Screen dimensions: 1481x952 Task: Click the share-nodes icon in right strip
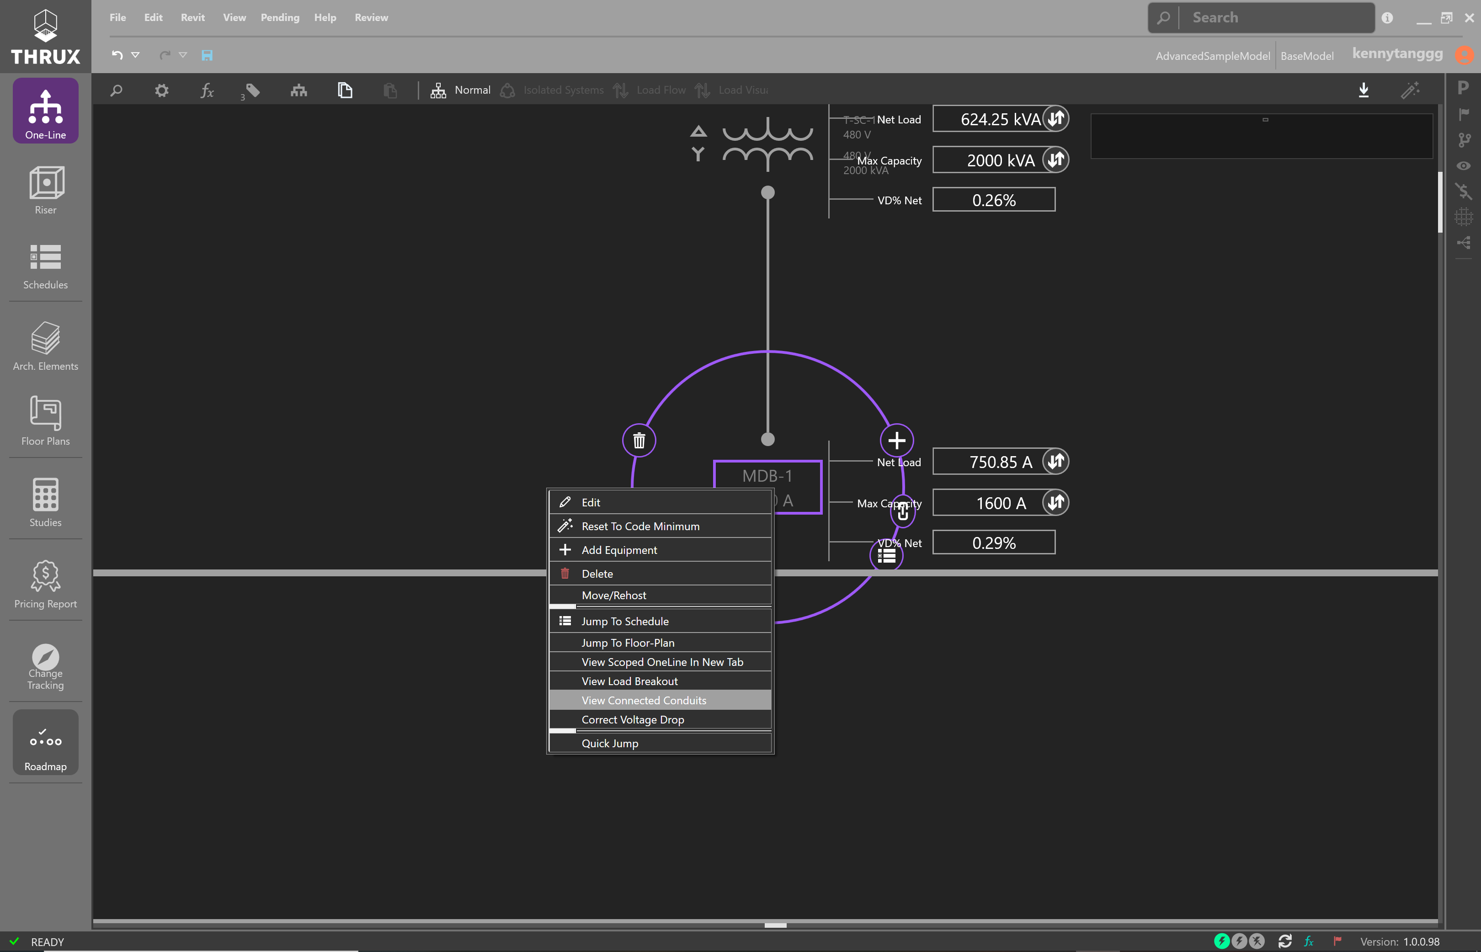coord(1463,242)
